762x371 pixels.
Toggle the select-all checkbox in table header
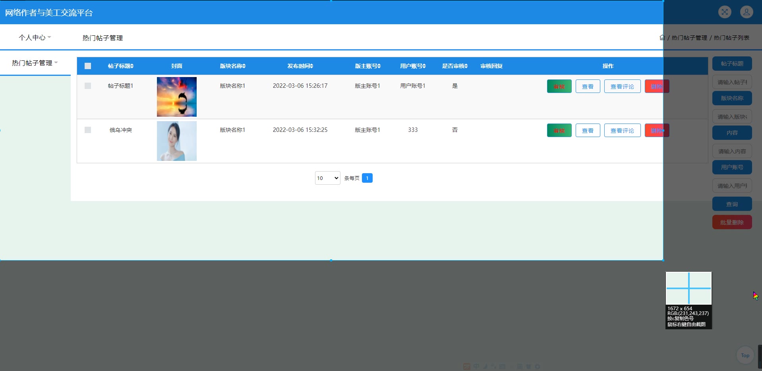tap(88, 66)
